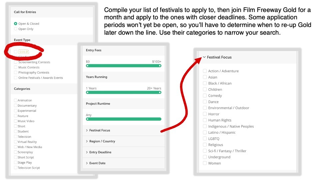Select the Sci-fi / Fantasy / Thriller checkbox

[205, 151]
